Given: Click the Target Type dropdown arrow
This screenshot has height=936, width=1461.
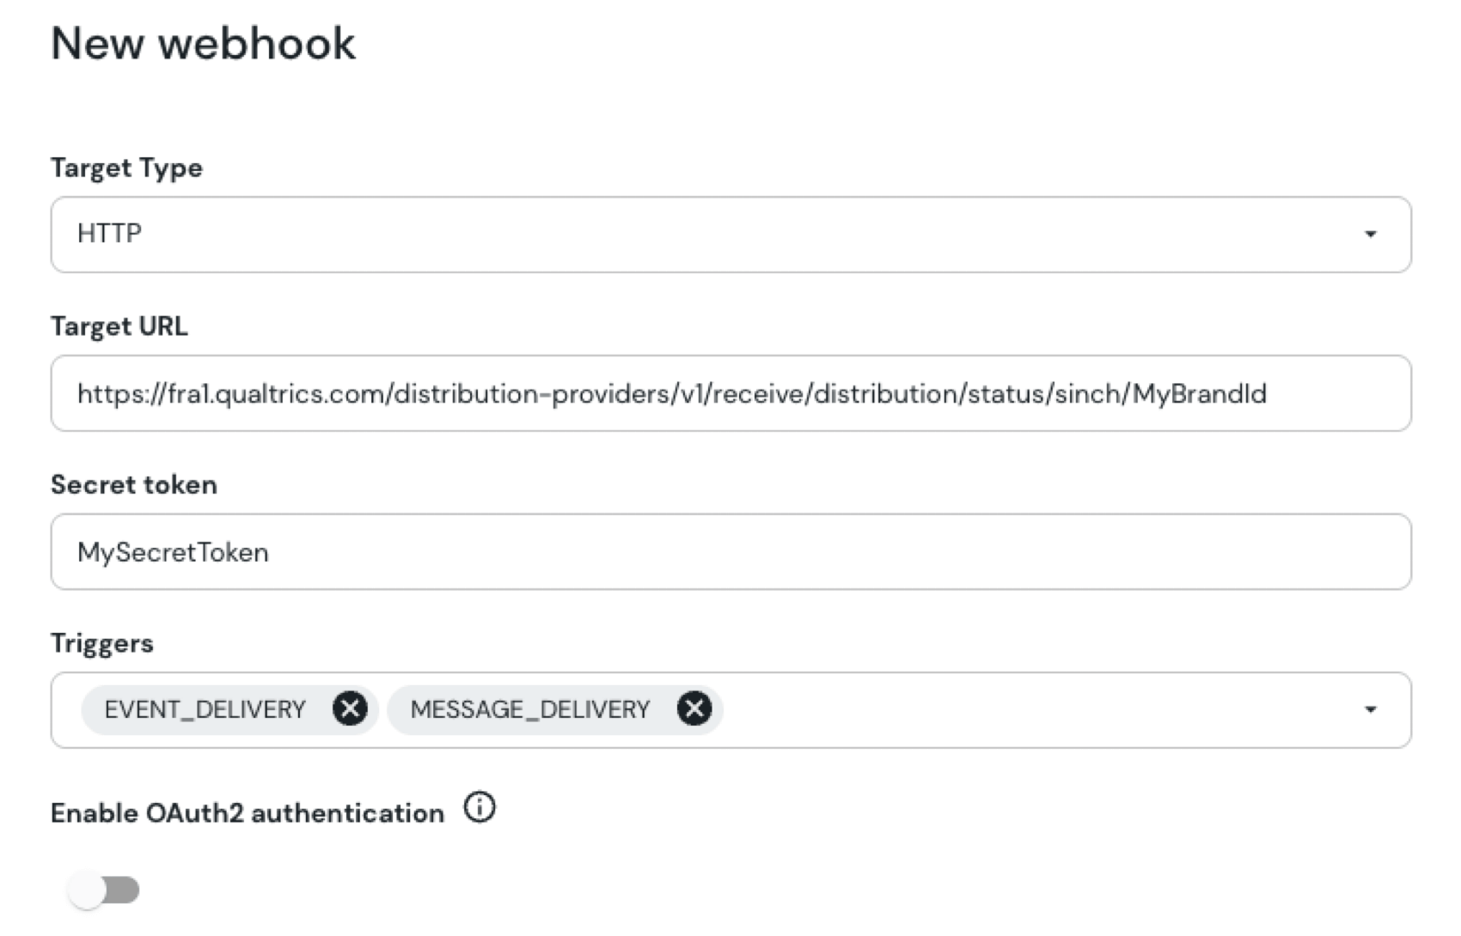Looking at the screenshot, I should [1372, 234].
